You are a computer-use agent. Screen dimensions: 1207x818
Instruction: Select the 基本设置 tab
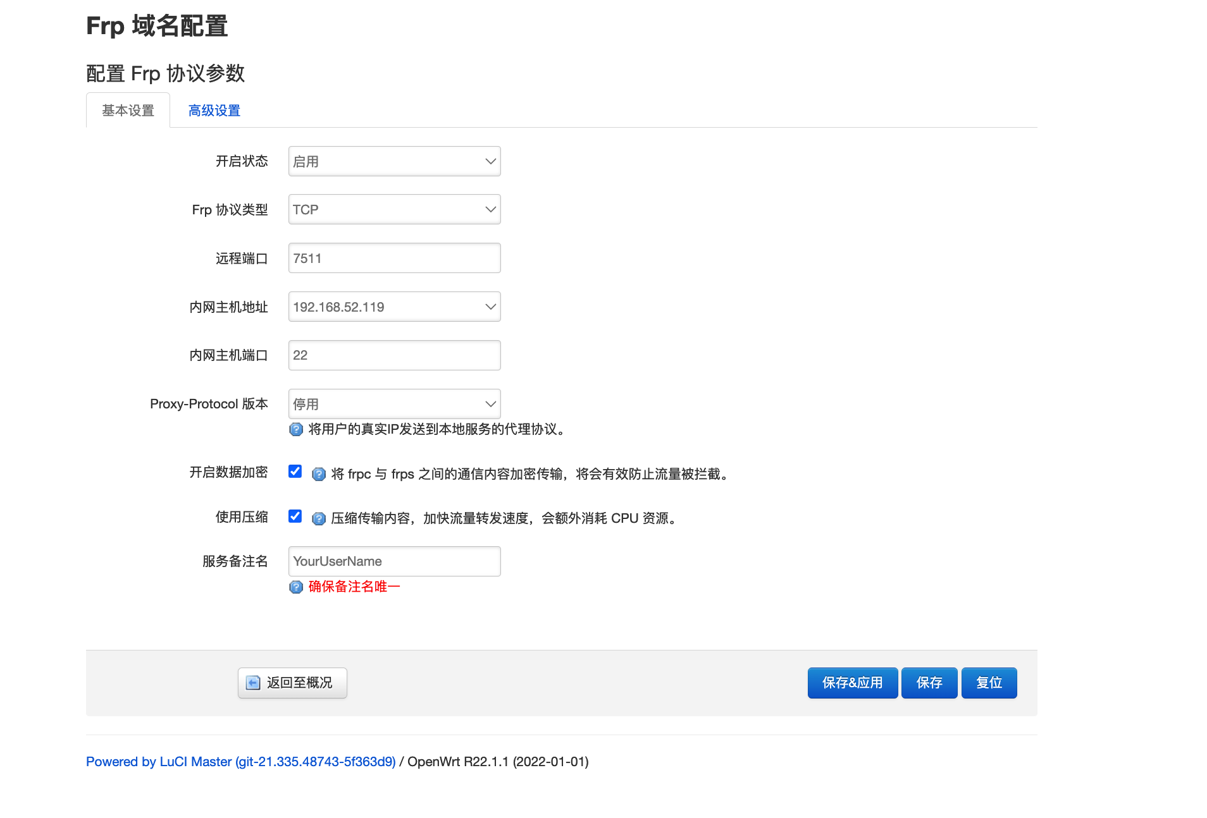(x=128, y=111)
